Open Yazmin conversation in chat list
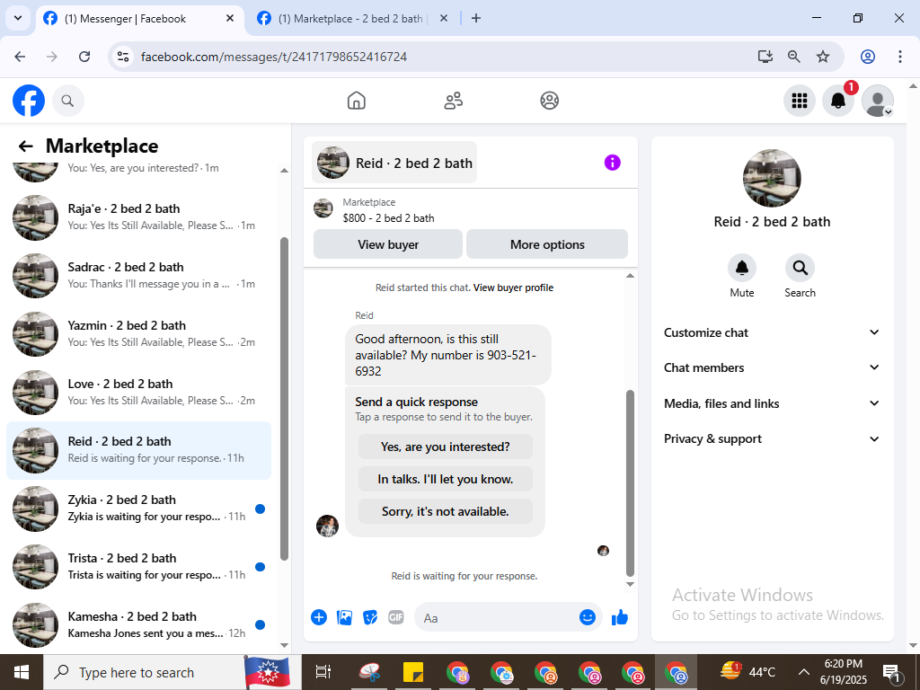The width and height of the screenshot is (920, 690). (138, 334)
